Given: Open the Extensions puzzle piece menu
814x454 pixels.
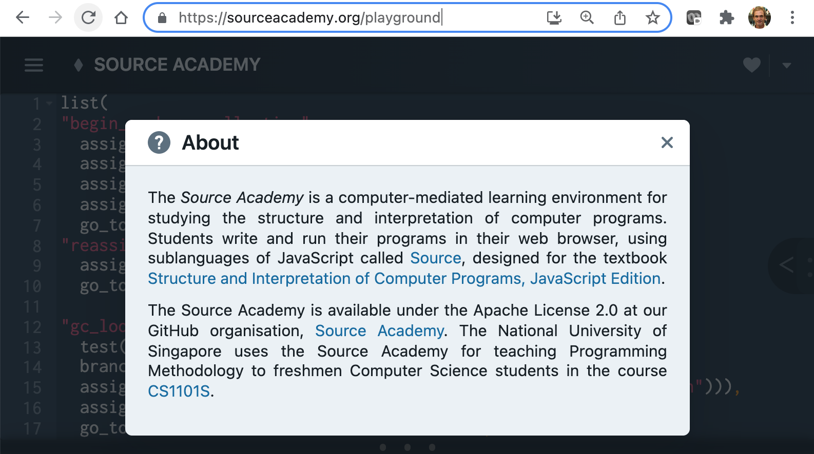Looking at the screenshot, I should 726,18.
